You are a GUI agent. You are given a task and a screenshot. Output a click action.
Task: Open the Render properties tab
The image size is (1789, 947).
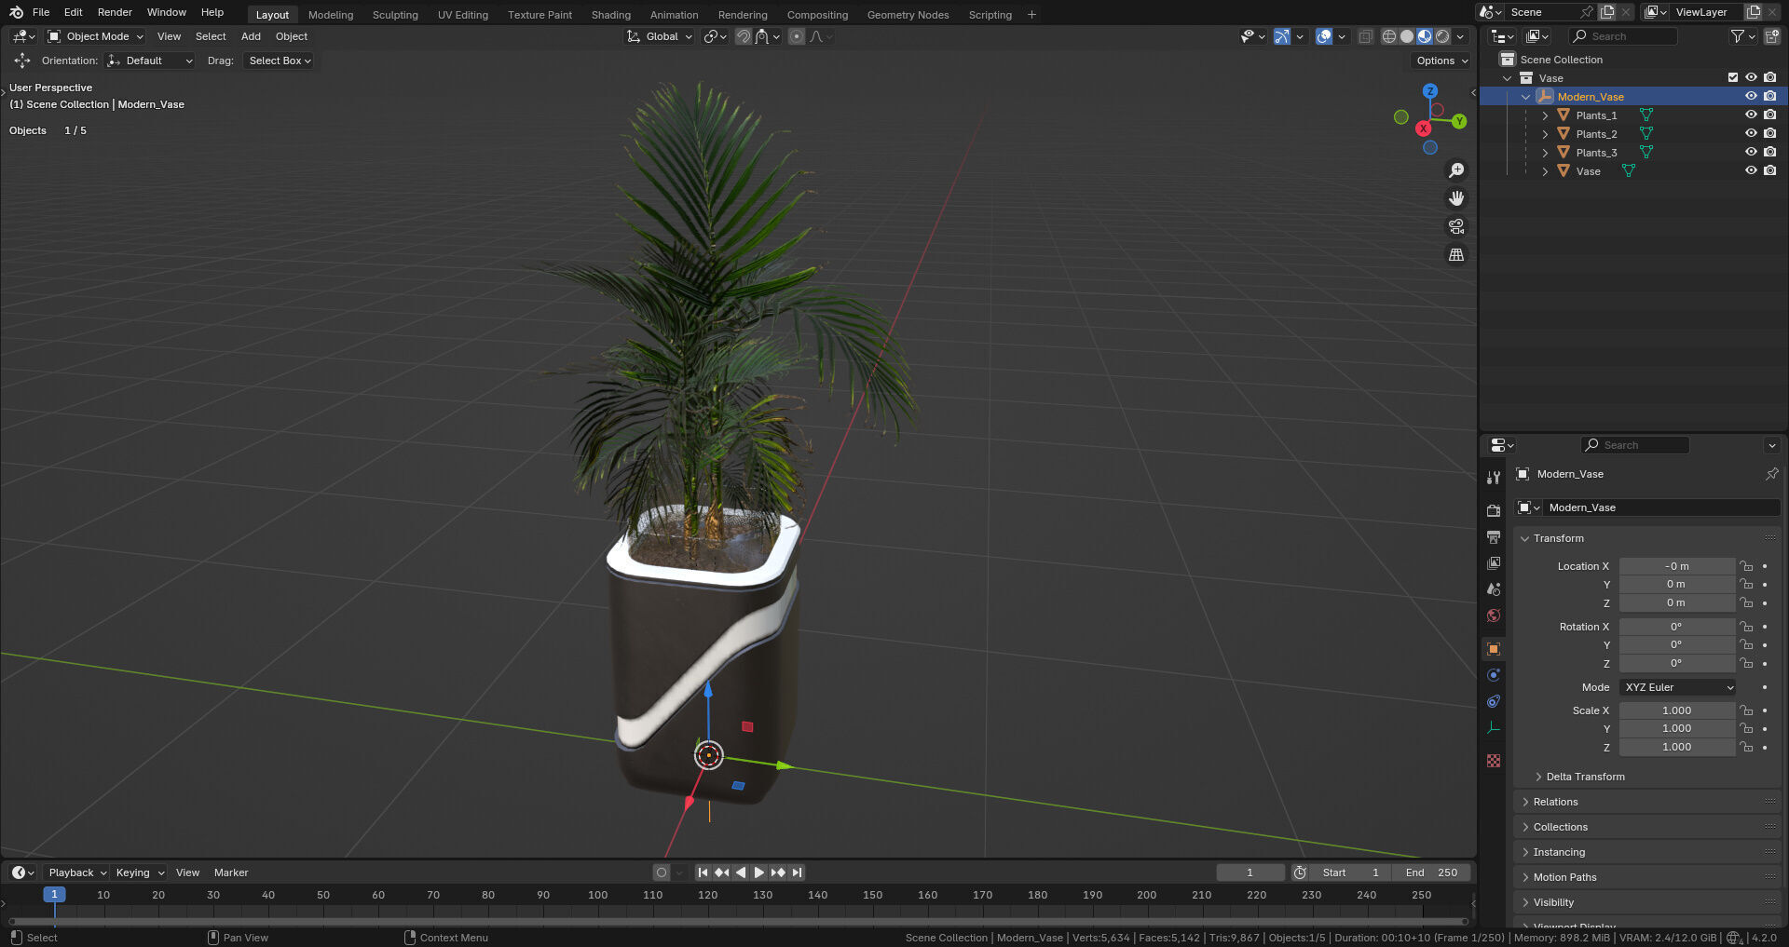pos(1494,510)
